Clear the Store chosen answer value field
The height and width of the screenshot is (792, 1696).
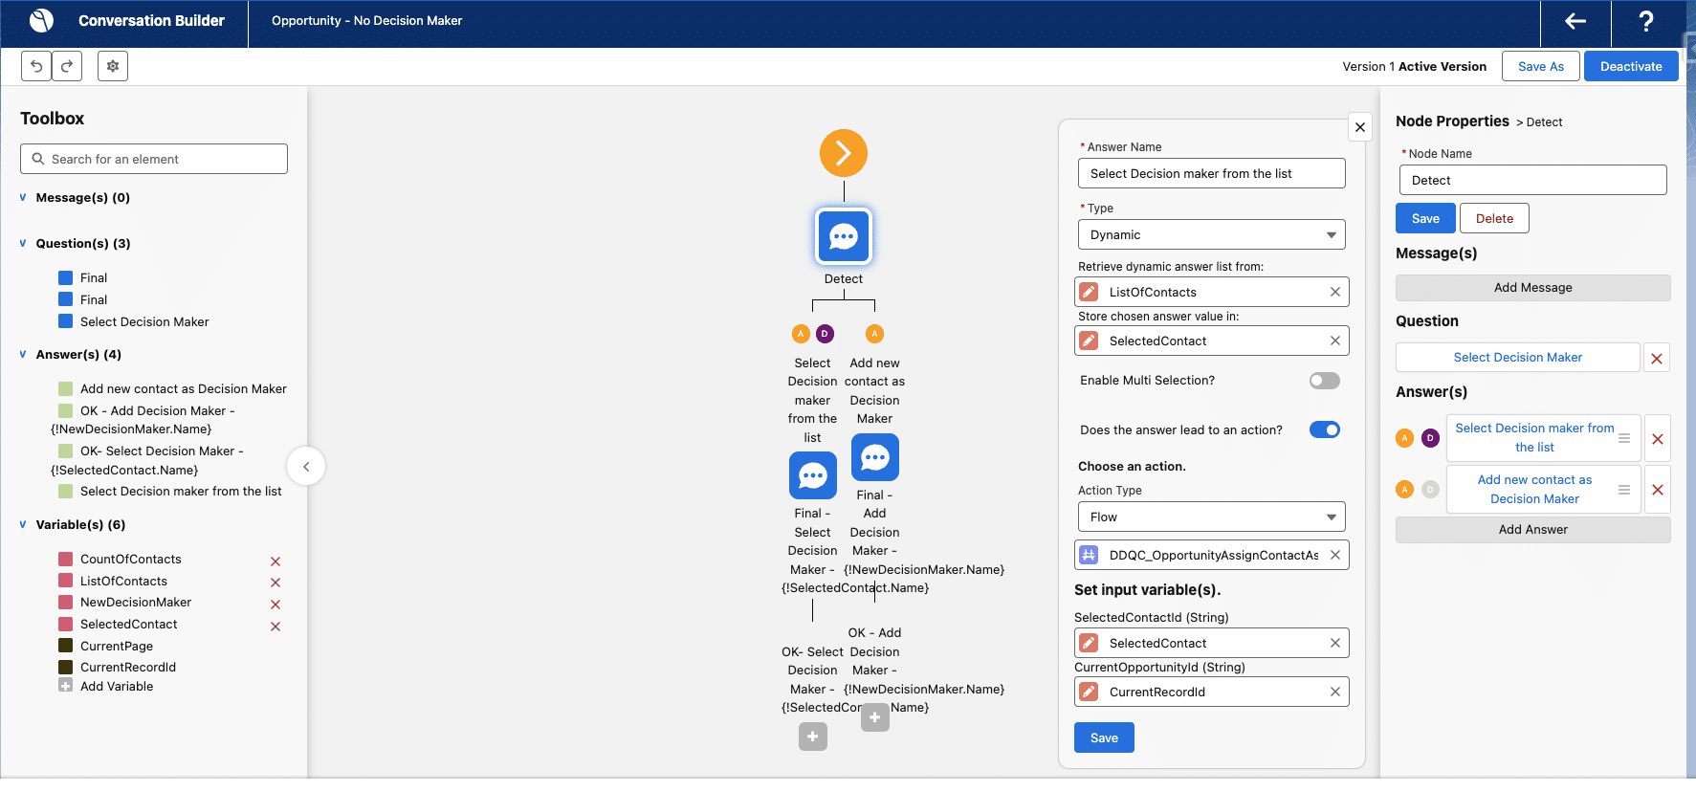tap(1335, 341)
